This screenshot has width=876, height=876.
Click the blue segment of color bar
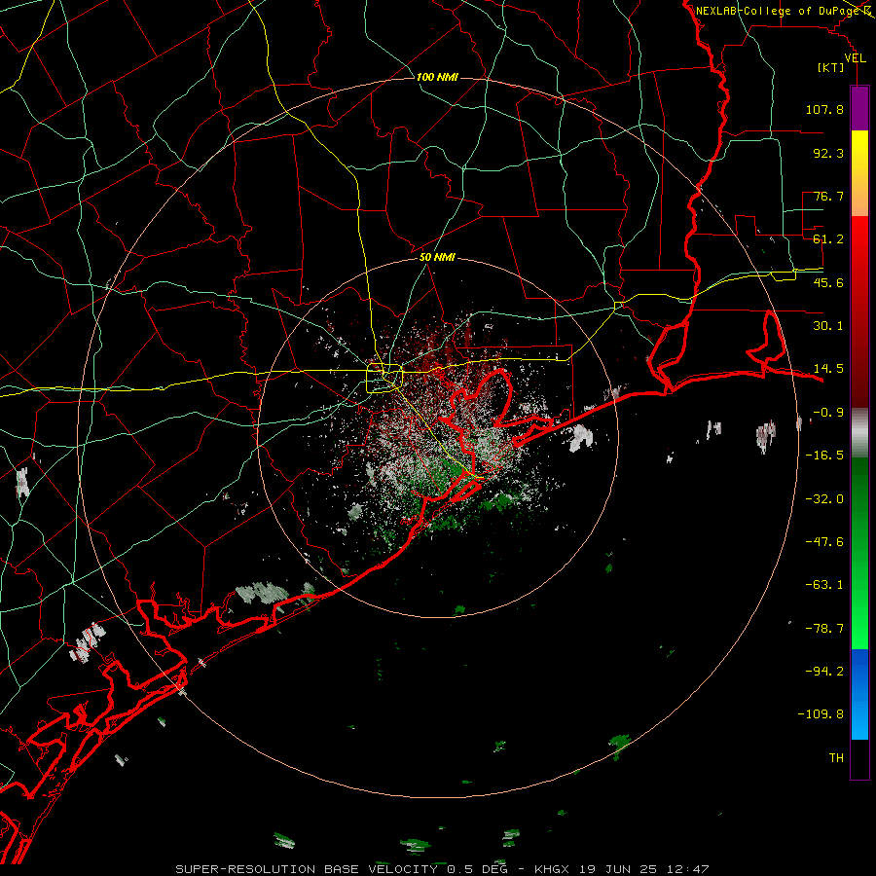coord(859,694)
